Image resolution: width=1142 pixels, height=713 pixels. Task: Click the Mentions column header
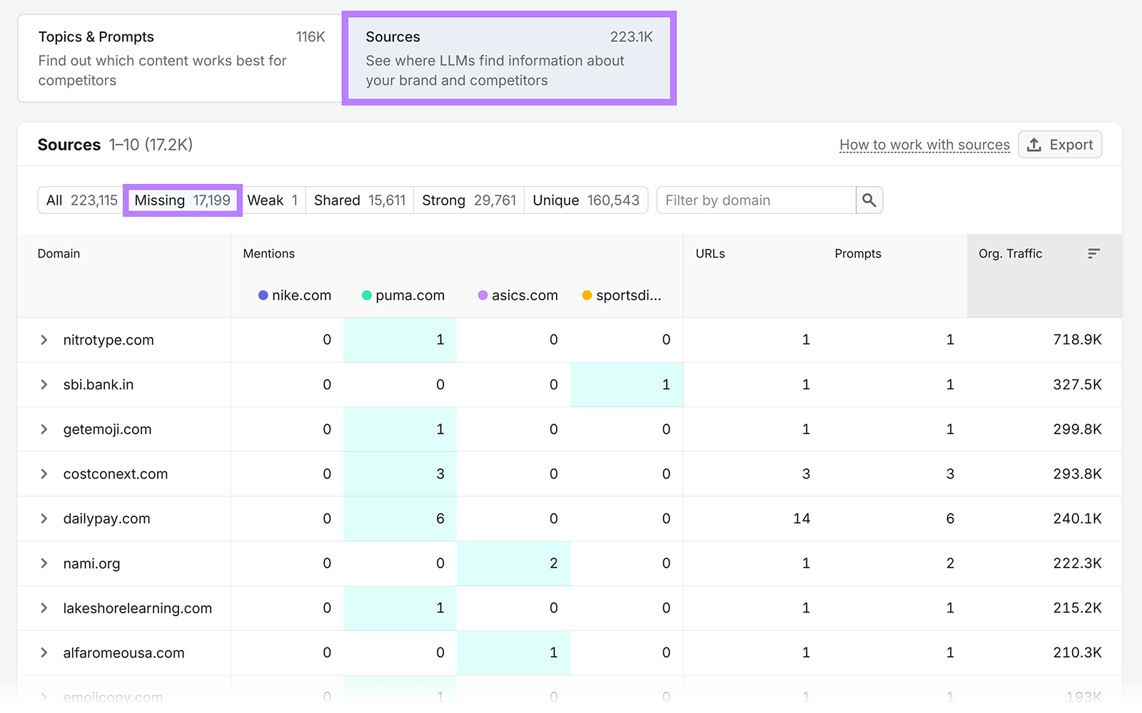tap(269, 254)
